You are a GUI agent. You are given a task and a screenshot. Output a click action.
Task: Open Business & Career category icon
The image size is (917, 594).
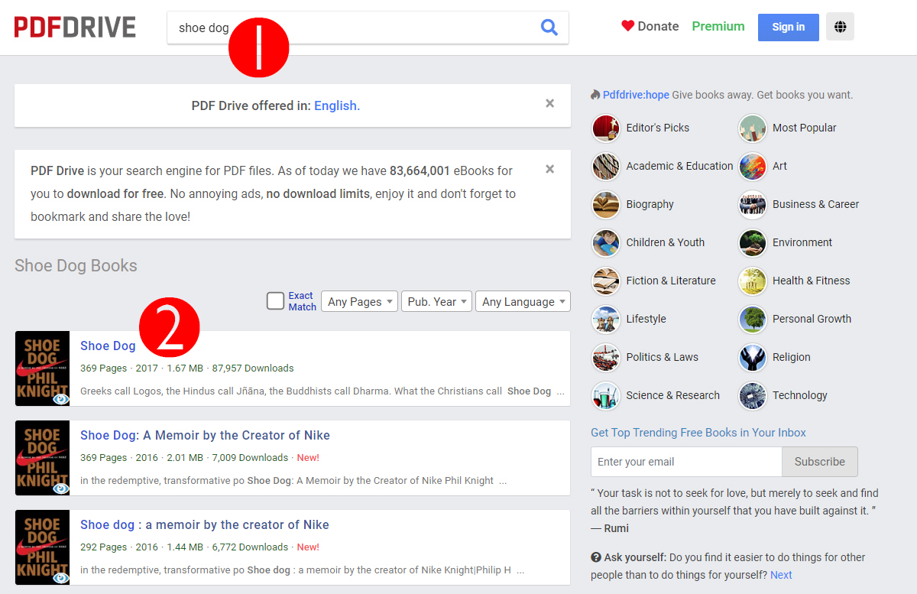753,204
